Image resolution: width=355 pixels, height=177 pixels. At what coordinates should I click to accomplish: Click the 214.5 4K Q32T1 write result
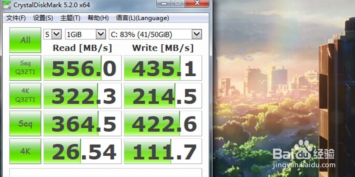point(163,96)
